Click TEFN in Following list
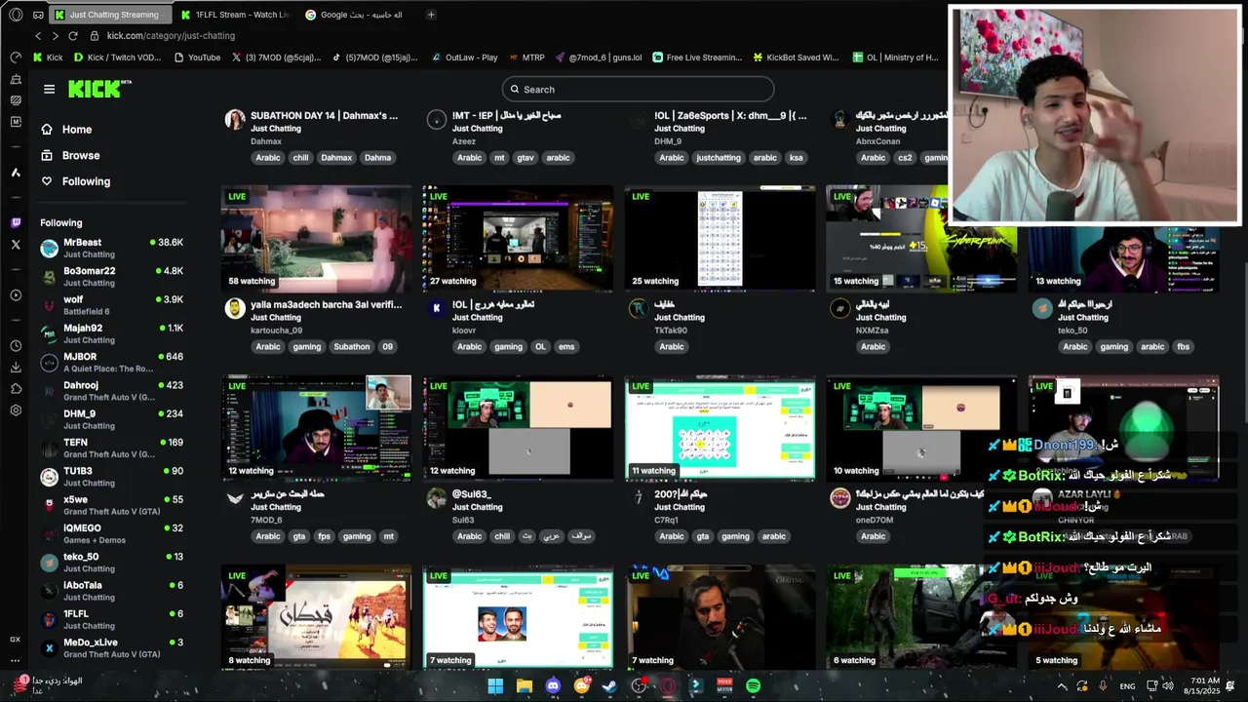Screen dimensions: 1248x702 tap(111, 448)
